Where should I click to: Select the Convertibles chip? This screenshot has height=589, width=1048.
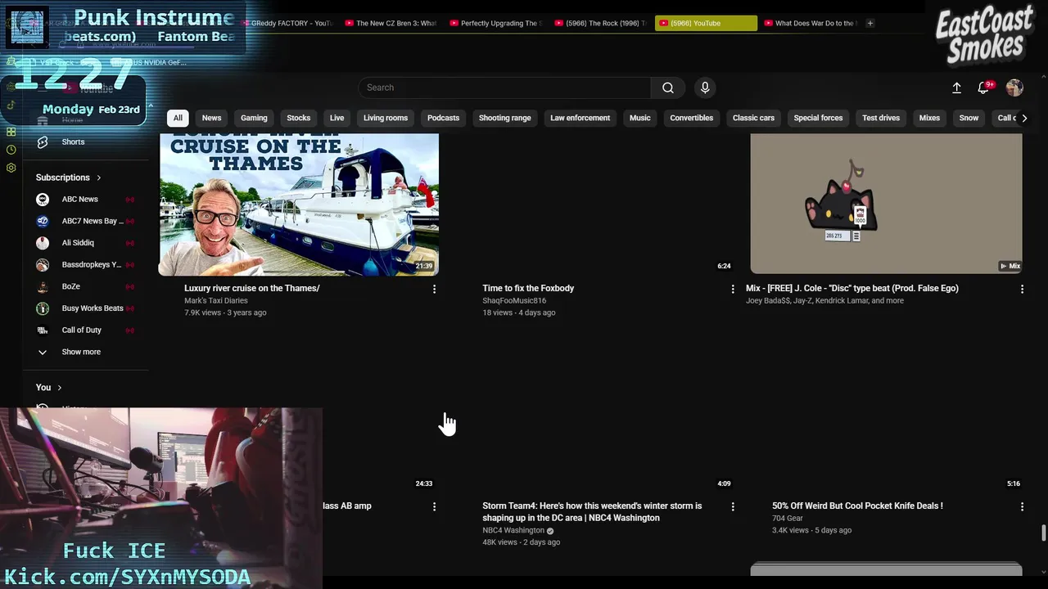(691, 118)
